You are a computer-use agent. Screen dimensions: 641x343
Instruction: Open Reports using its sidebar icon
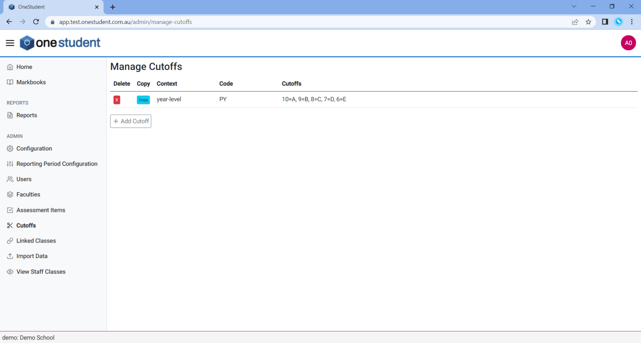click(10, 115)
